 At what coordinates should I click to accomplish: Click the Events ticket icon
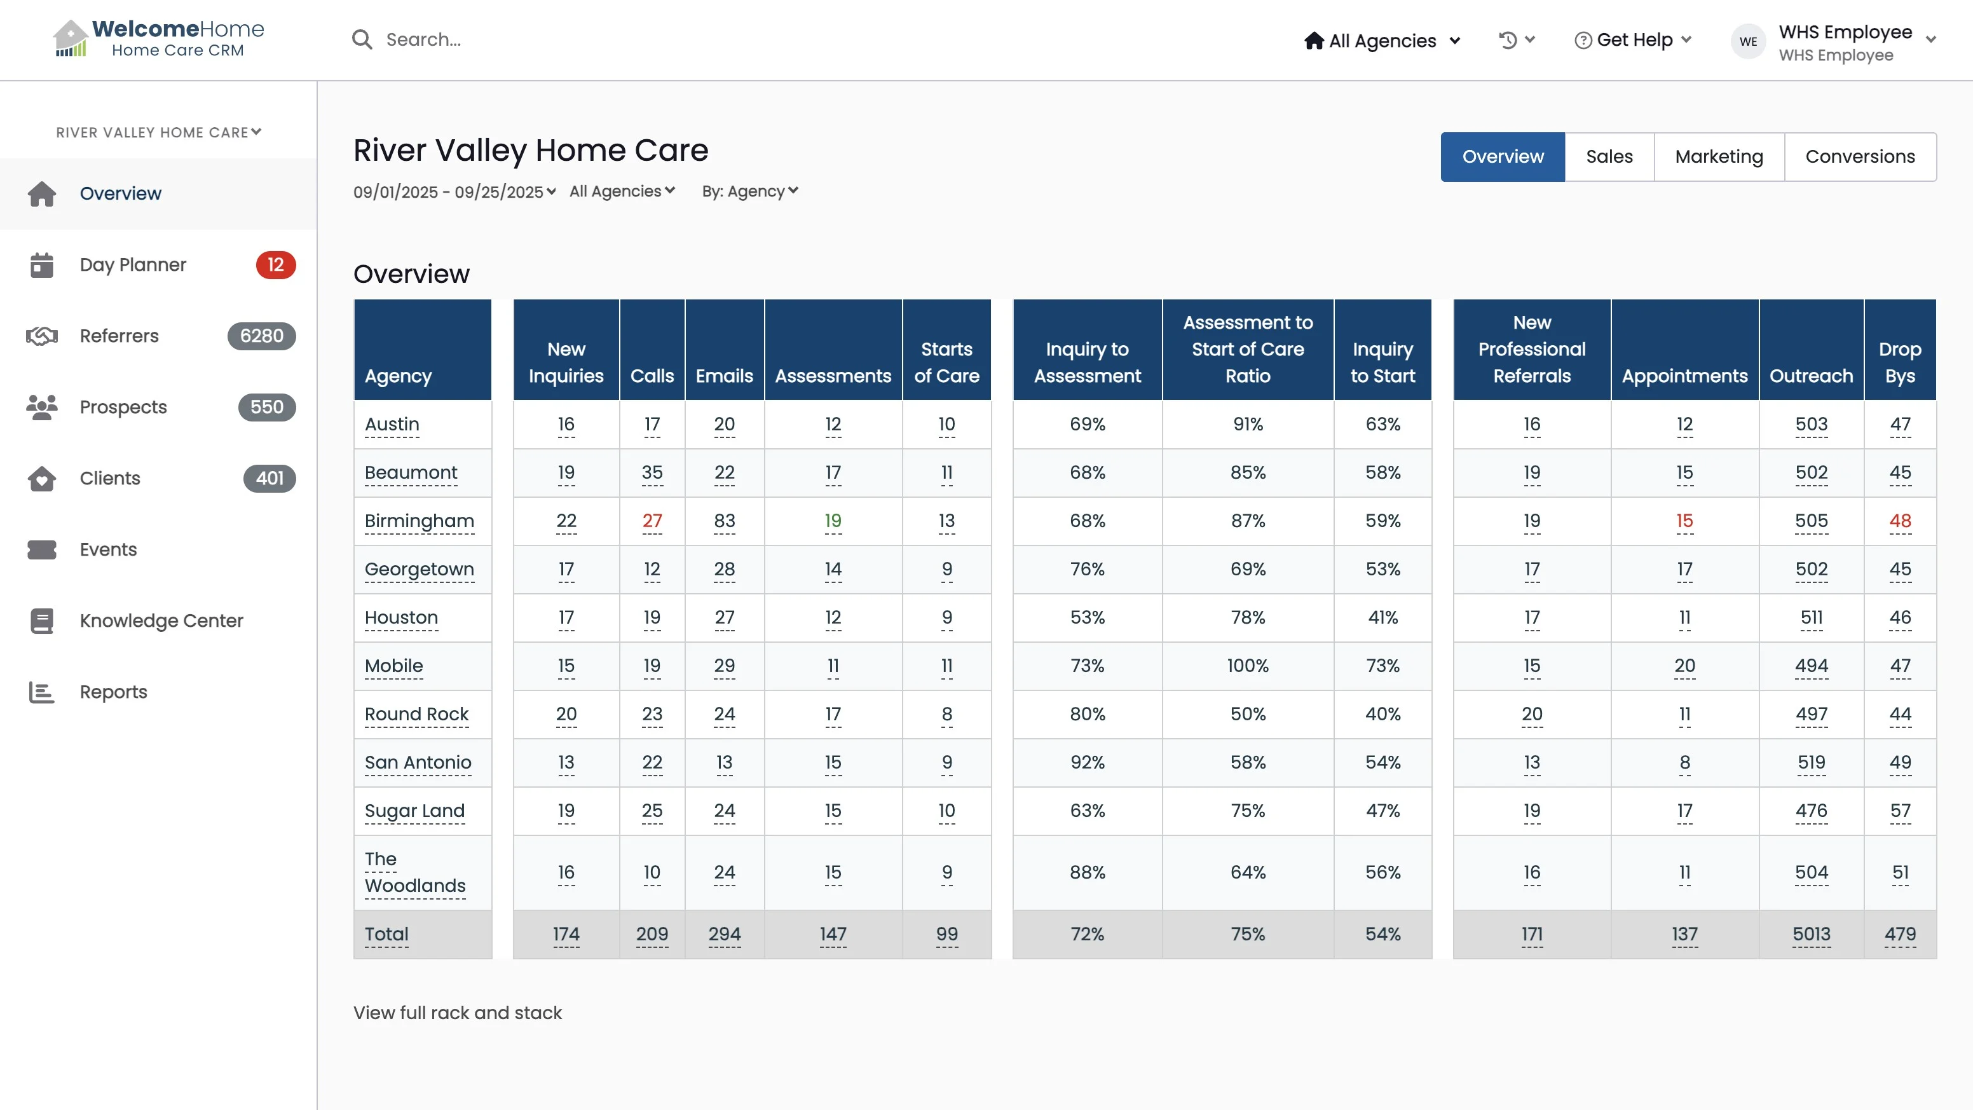pyautogui.click(x=42, y=550)
